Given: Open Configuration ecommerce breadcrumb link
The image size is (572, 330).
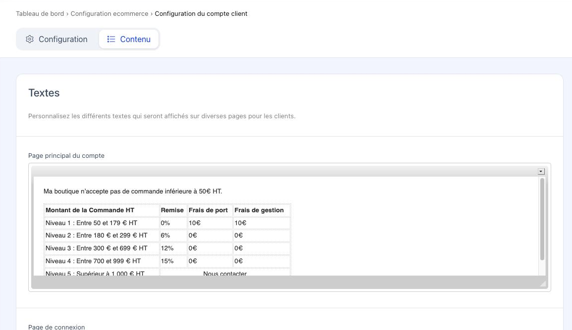Looking at the screenshot, I should click(109, 13).
